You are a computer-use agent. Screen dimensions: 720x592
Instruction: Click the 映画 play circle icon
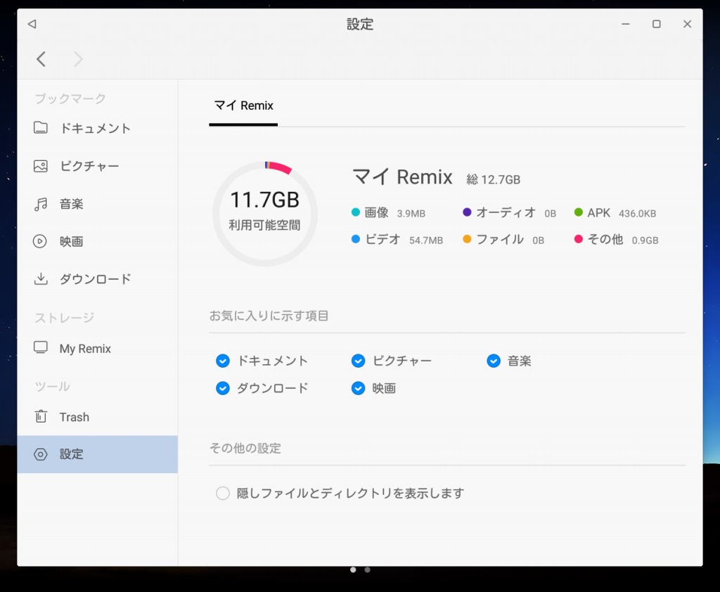[40, 241]
